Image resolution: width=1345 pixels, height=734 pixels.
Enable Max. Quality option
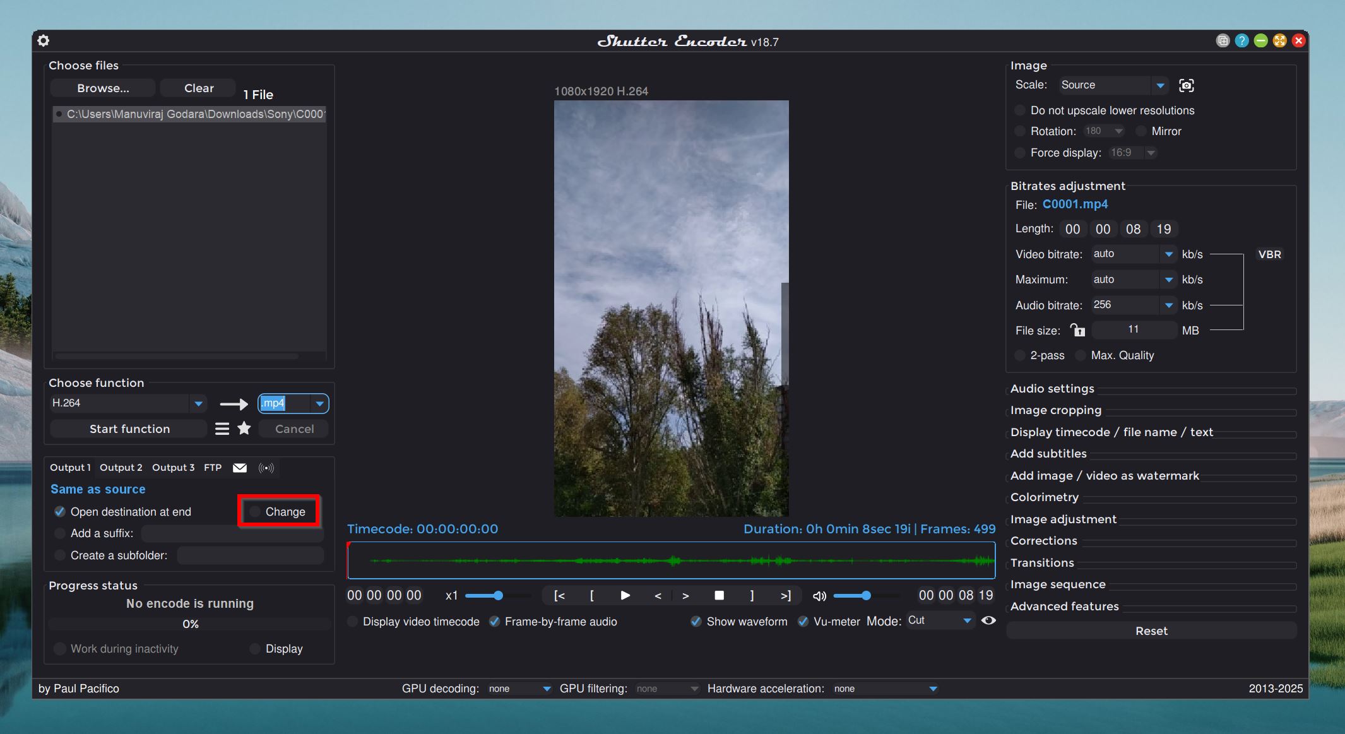[1080, 355]
